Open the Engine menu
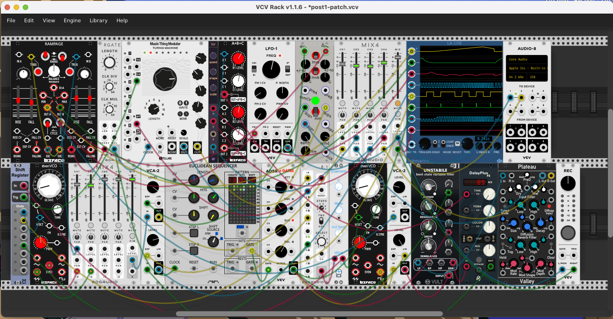 [72, 20]
